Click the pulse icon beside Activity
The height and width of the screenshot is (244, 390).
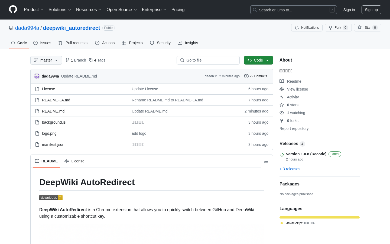pyautogui.click(x=282, y=97)
